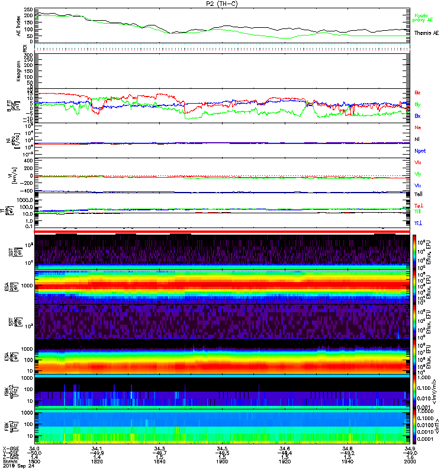Screen dimensions: 444x474
Task: Click the X-GSE value "34.9"
Action: point(410,449)
